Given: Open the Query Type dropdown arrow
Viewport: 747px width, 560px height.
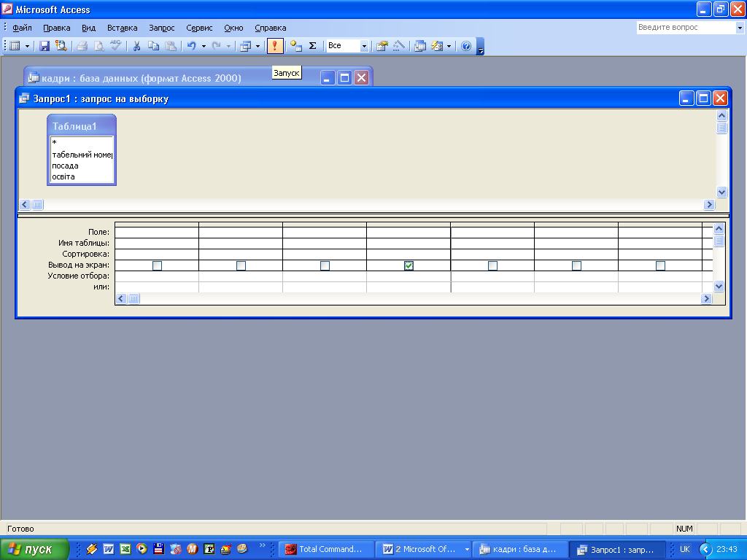Looking at the screenshot, I should tap(258, 46).
